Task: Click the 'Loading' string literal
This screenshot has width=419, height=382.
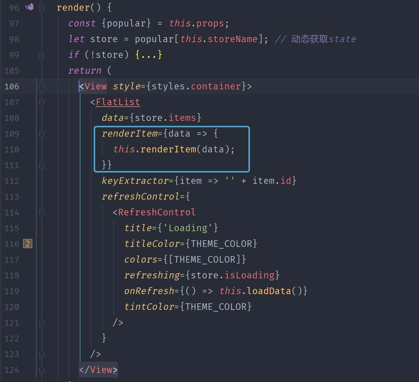Action: click(188, 228)
